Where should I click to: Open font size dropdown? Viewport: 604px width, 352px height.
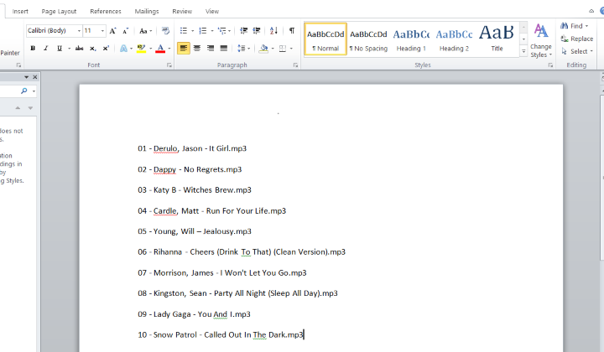pos(102,31)
